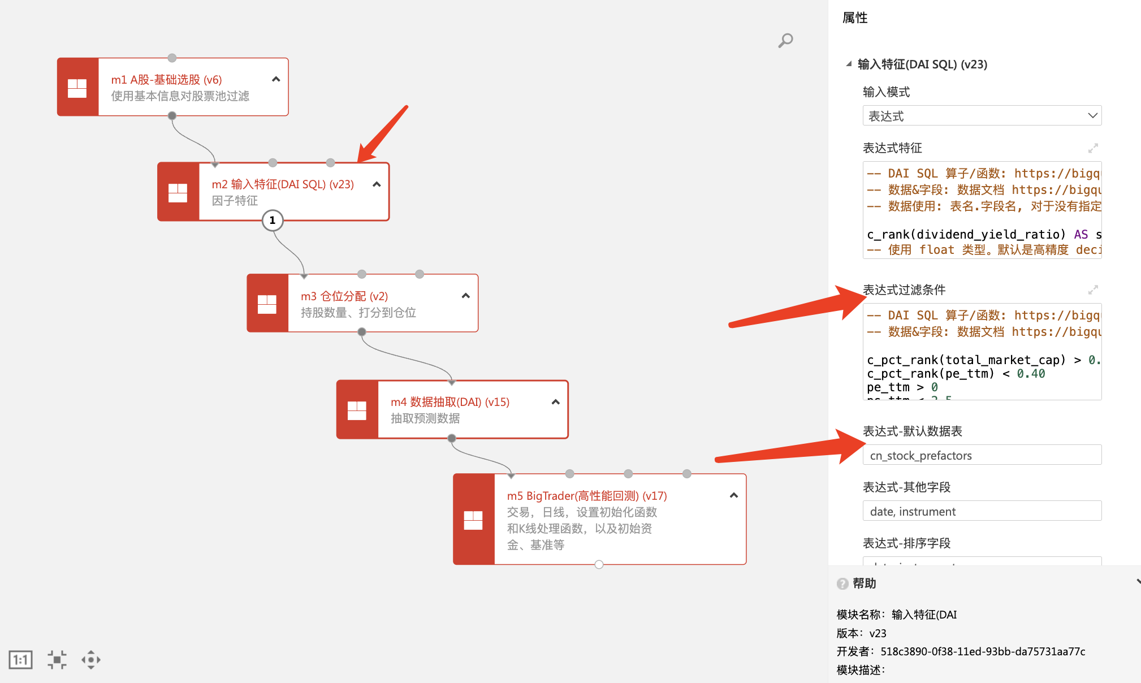Click the pan navigation arrows icon
The width and height of the screenshot is (1141, 683).
91,659
